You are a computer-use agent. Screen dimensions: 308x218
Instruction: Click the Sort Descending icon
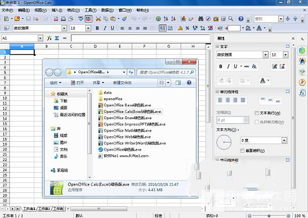tap(173, 19)
